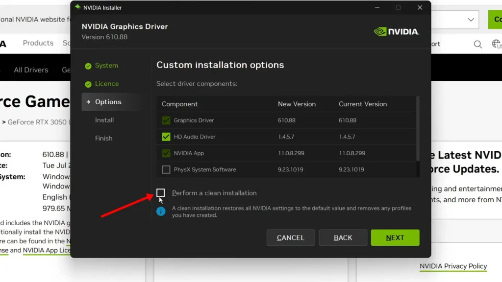Open the NVIDIA App Licence link on webpage

[x=47, y=250]
